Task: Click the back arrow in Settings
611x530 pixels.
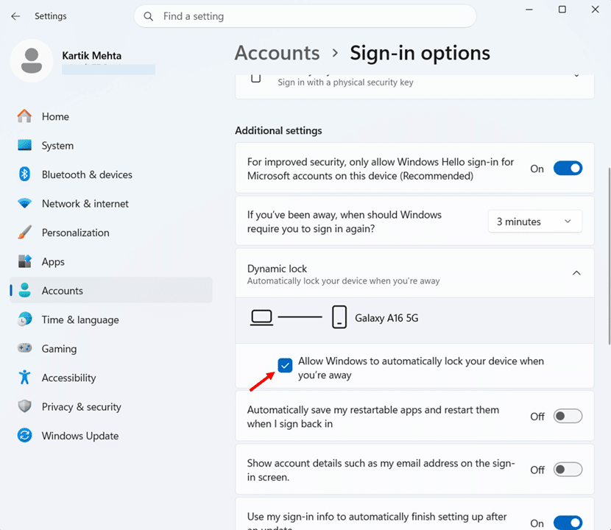Action: pos(15,16)
